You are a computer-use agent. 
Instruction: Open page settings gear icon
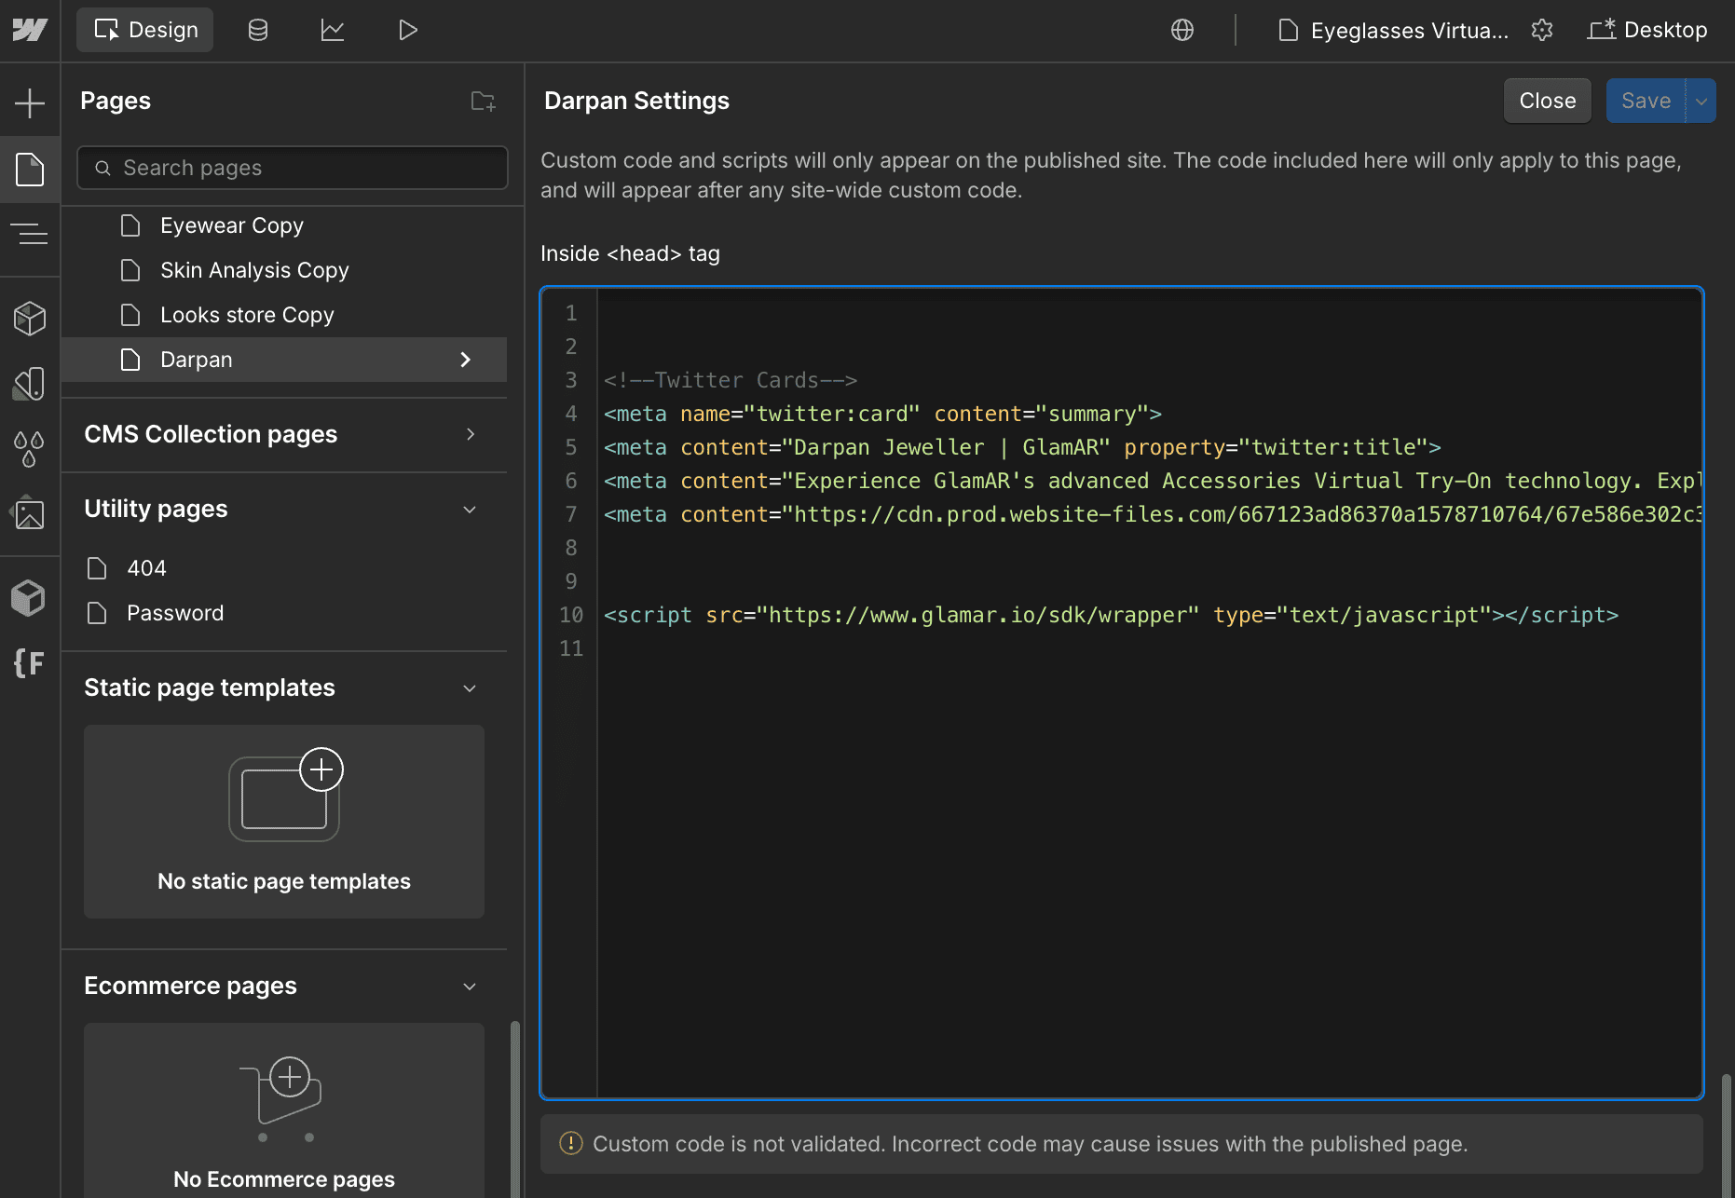tap(1542, 30)
